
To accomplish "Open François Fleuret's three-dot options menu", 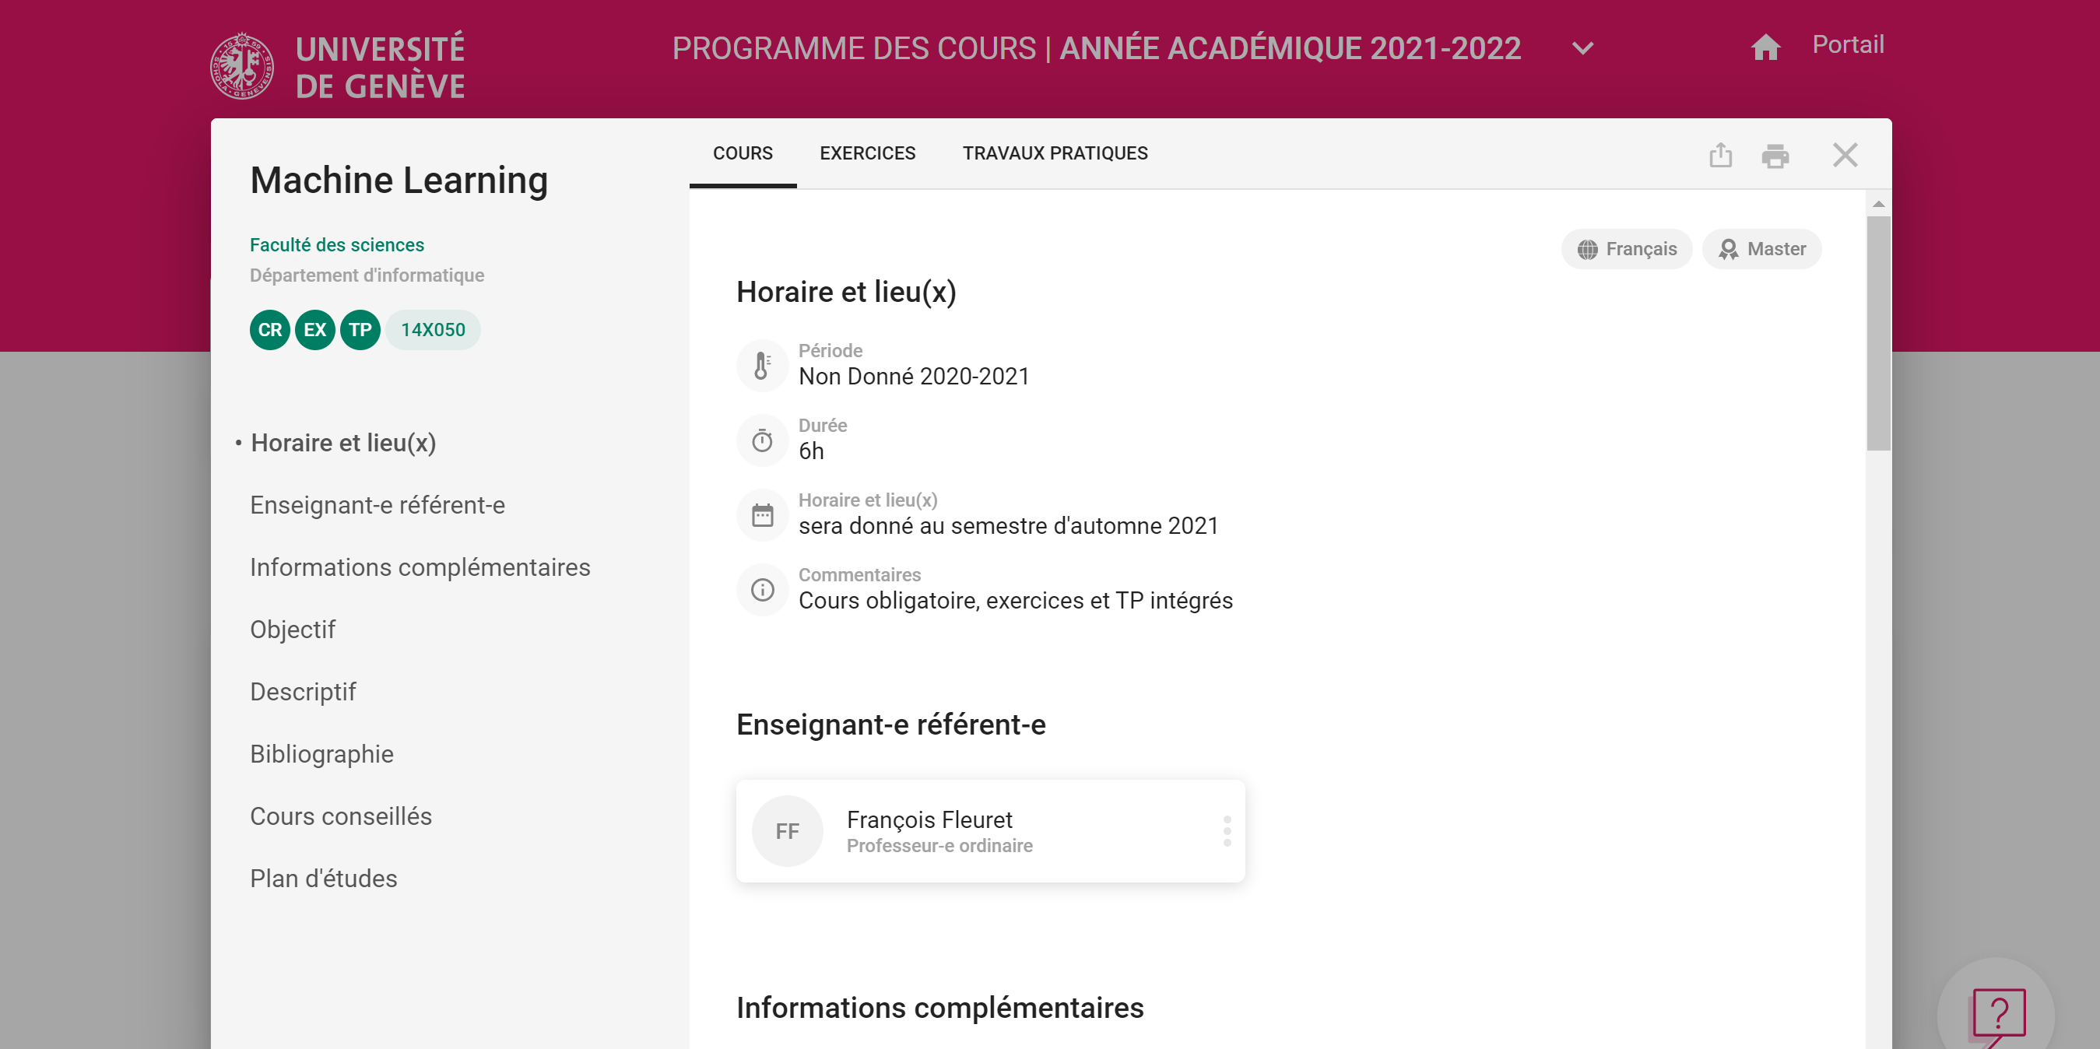I will [x=1226, y=830].
